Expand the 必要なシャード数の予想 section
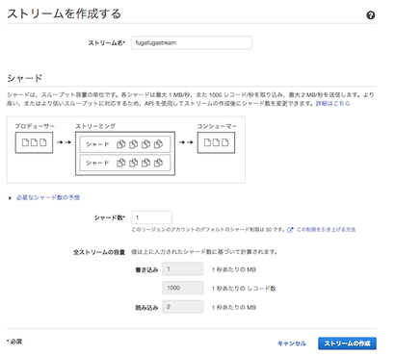The image size is (395, 356). click(48, 197)
